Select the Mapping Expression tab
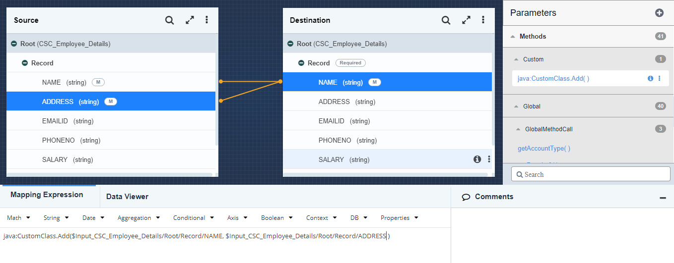The height and width of the screenshot is (263, 674). click(x=47, y=195)
